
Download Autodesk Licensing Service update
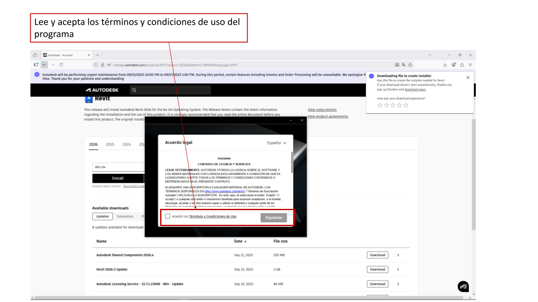tap(377, 284)
